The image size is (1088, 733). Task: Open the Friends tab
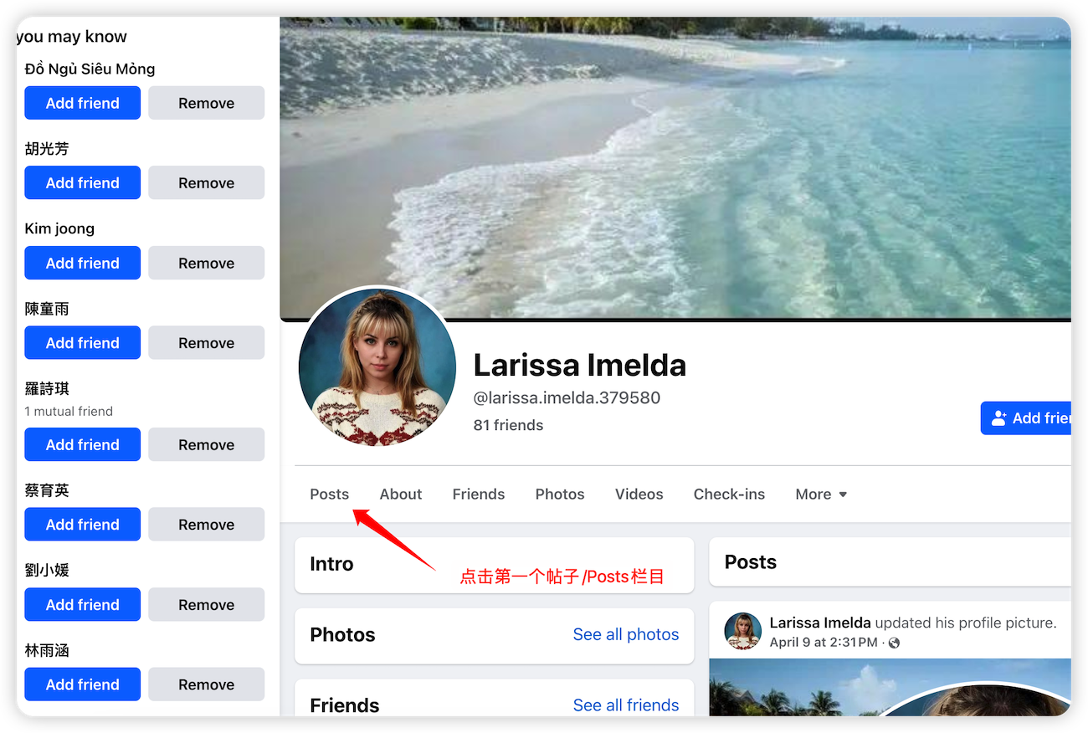click(x=478, y=495)
